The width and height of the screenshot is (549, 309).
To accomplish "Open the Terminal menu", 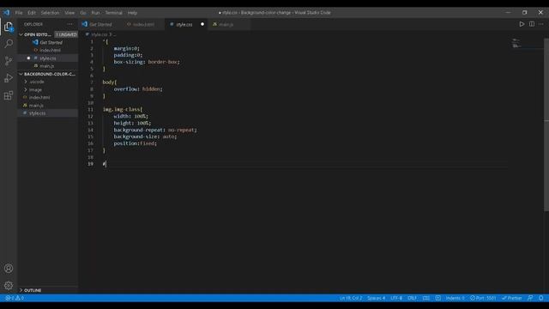I will point(114,13).
